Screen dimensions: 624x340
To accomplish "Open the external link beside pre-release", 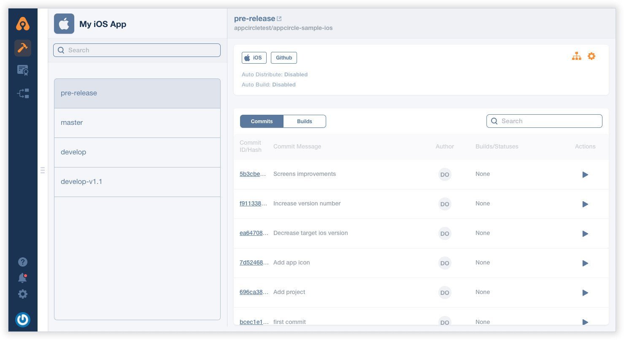I will (279, 18).
